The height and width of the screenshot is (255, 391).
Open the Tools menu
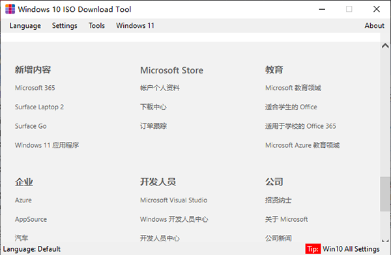click(x=96, y=25)
